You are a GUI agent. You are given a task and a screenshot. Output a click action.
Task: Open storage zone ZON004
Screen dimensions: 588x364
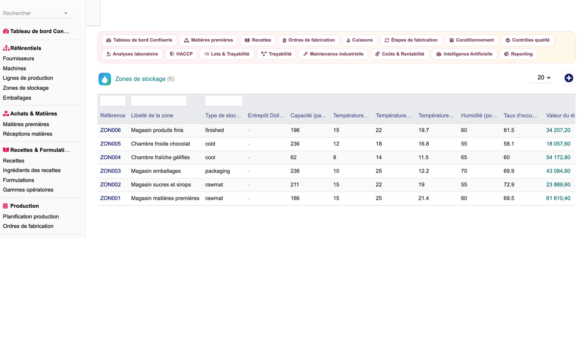tap(110, 158)
